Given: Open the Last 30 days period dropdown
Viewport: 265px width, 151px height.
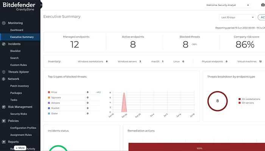Looking at the screenshot, I should click(237, 17).
